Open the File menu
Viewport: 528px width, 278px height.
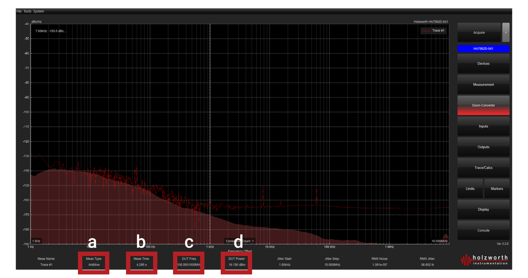tap(19, 11)
